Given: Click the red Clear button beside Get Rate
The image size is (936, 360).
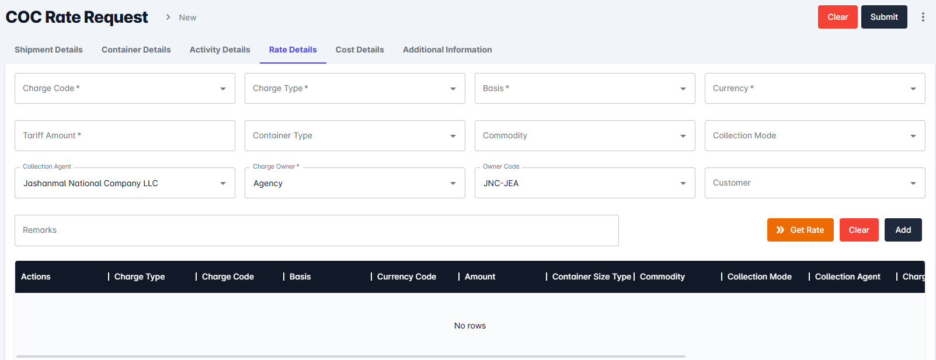Looking at the screenshot, I should point(859,230).
